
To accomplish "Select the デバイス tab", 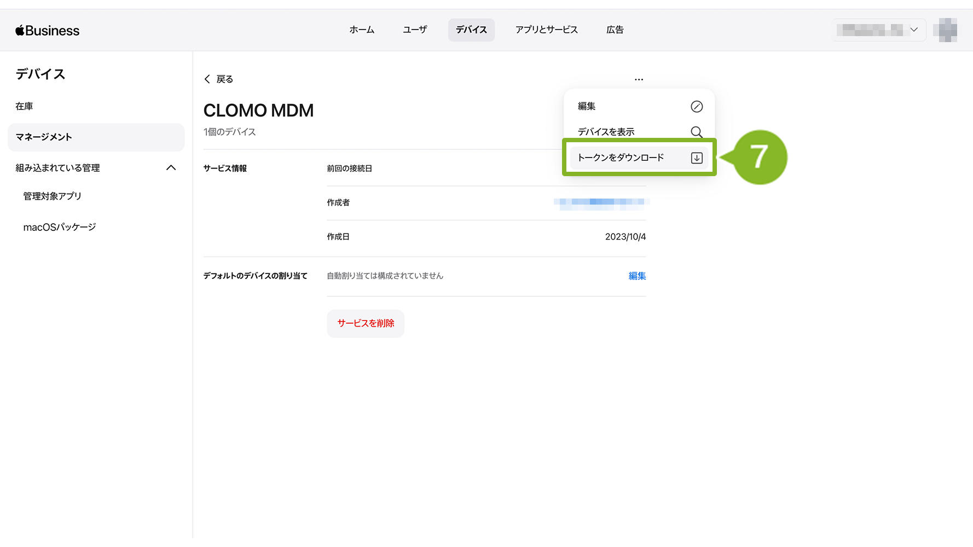I will (x=471, y=30).
